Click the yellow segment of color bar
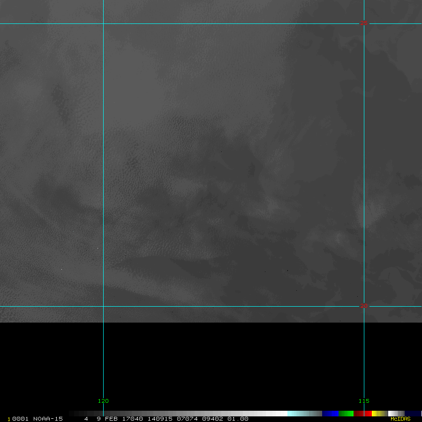 (374, 414)
